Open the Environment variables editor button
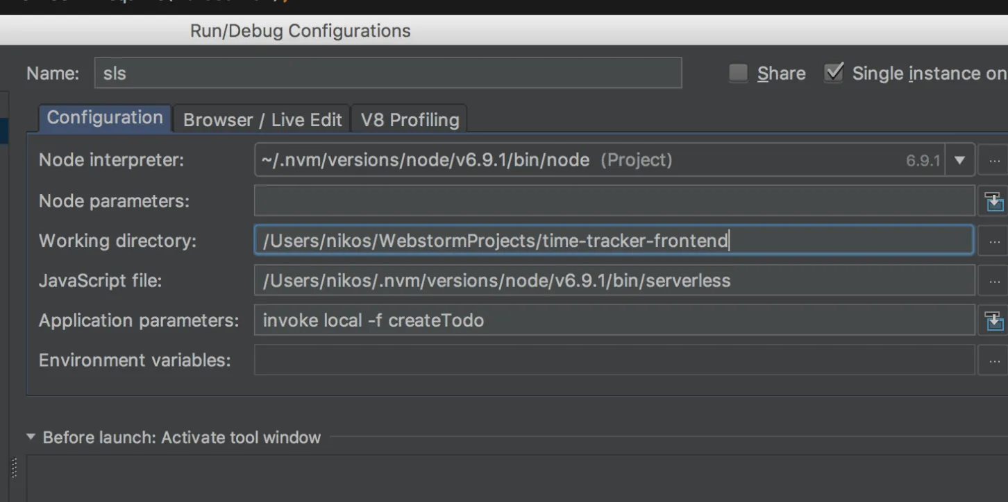Screen dimensions: 1008x502 coord(994,361)
